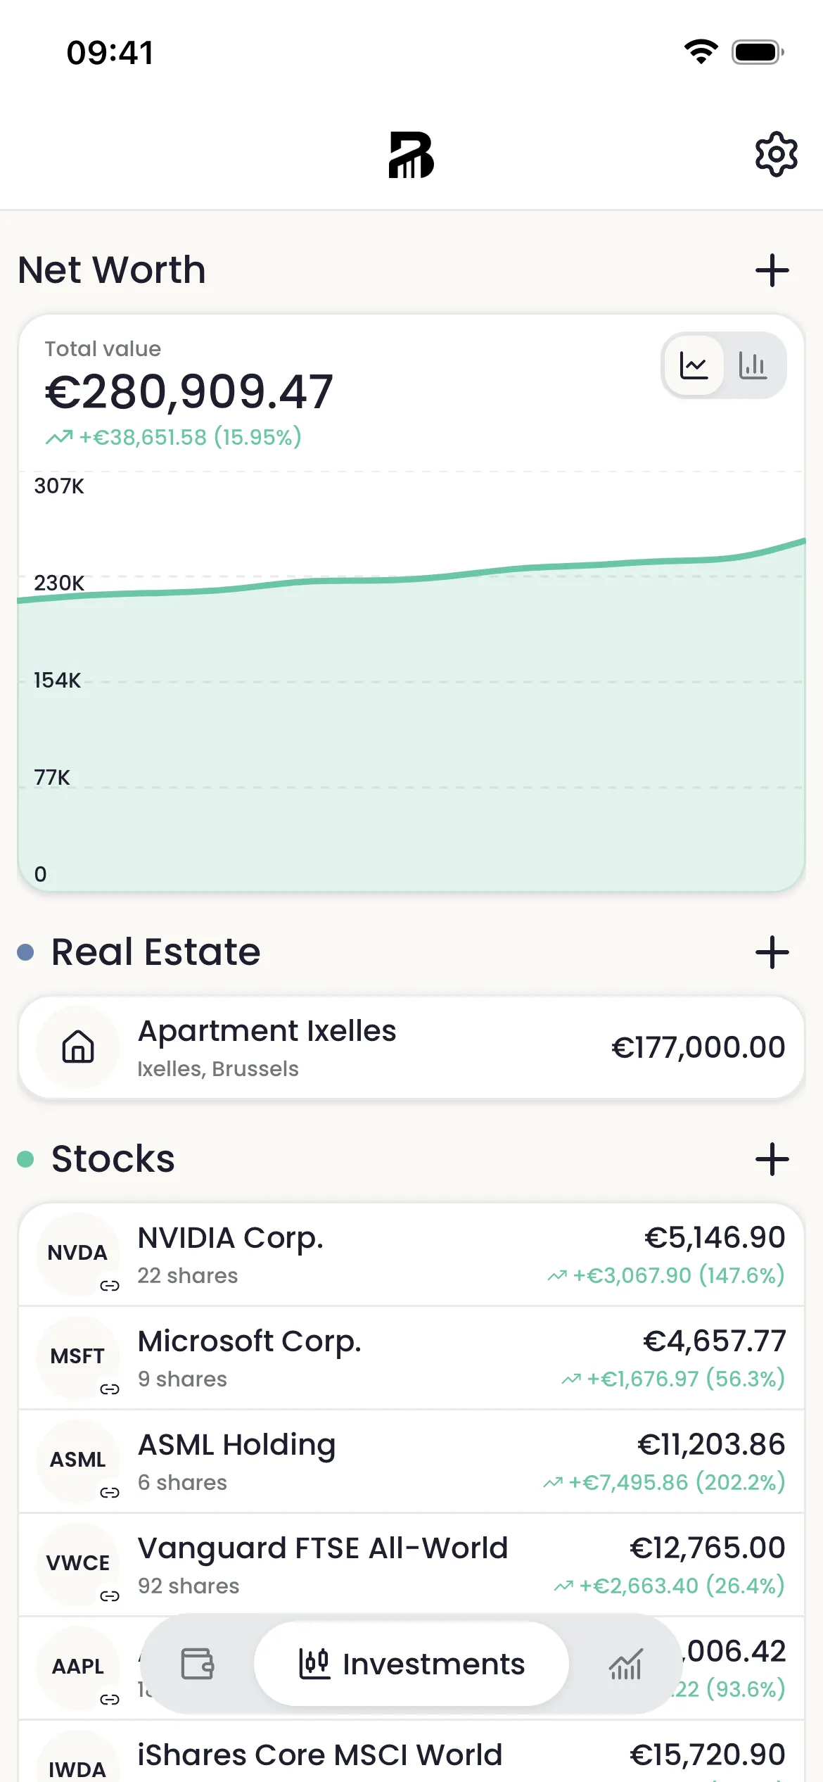Add a new stock holding

click(772, 1159)
